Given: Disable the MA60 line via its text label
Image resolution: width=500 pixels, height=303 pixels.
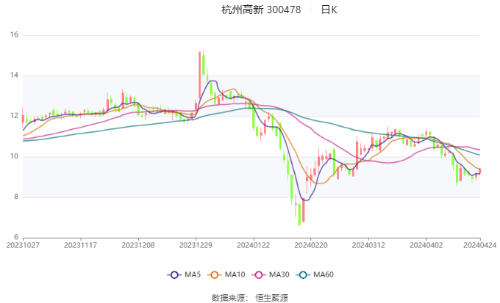Looking at the screenshot, I should (x=324, y=274).
